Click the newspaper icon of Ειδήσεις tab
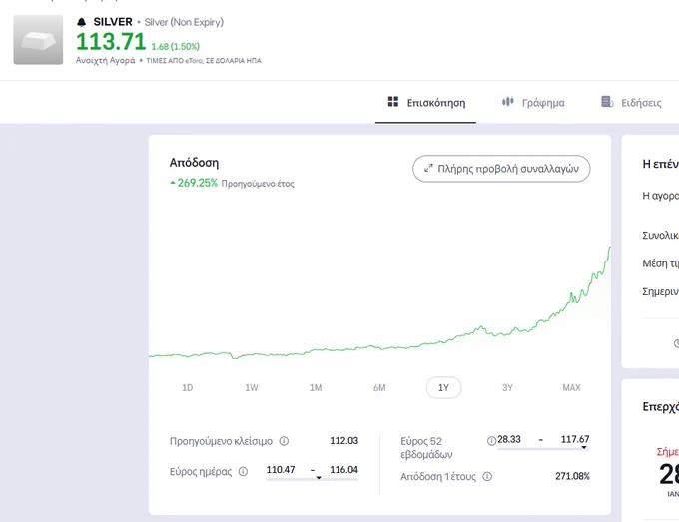Image resolution: width=679 pixels, height=522 pixels. (x=607, y=102)
